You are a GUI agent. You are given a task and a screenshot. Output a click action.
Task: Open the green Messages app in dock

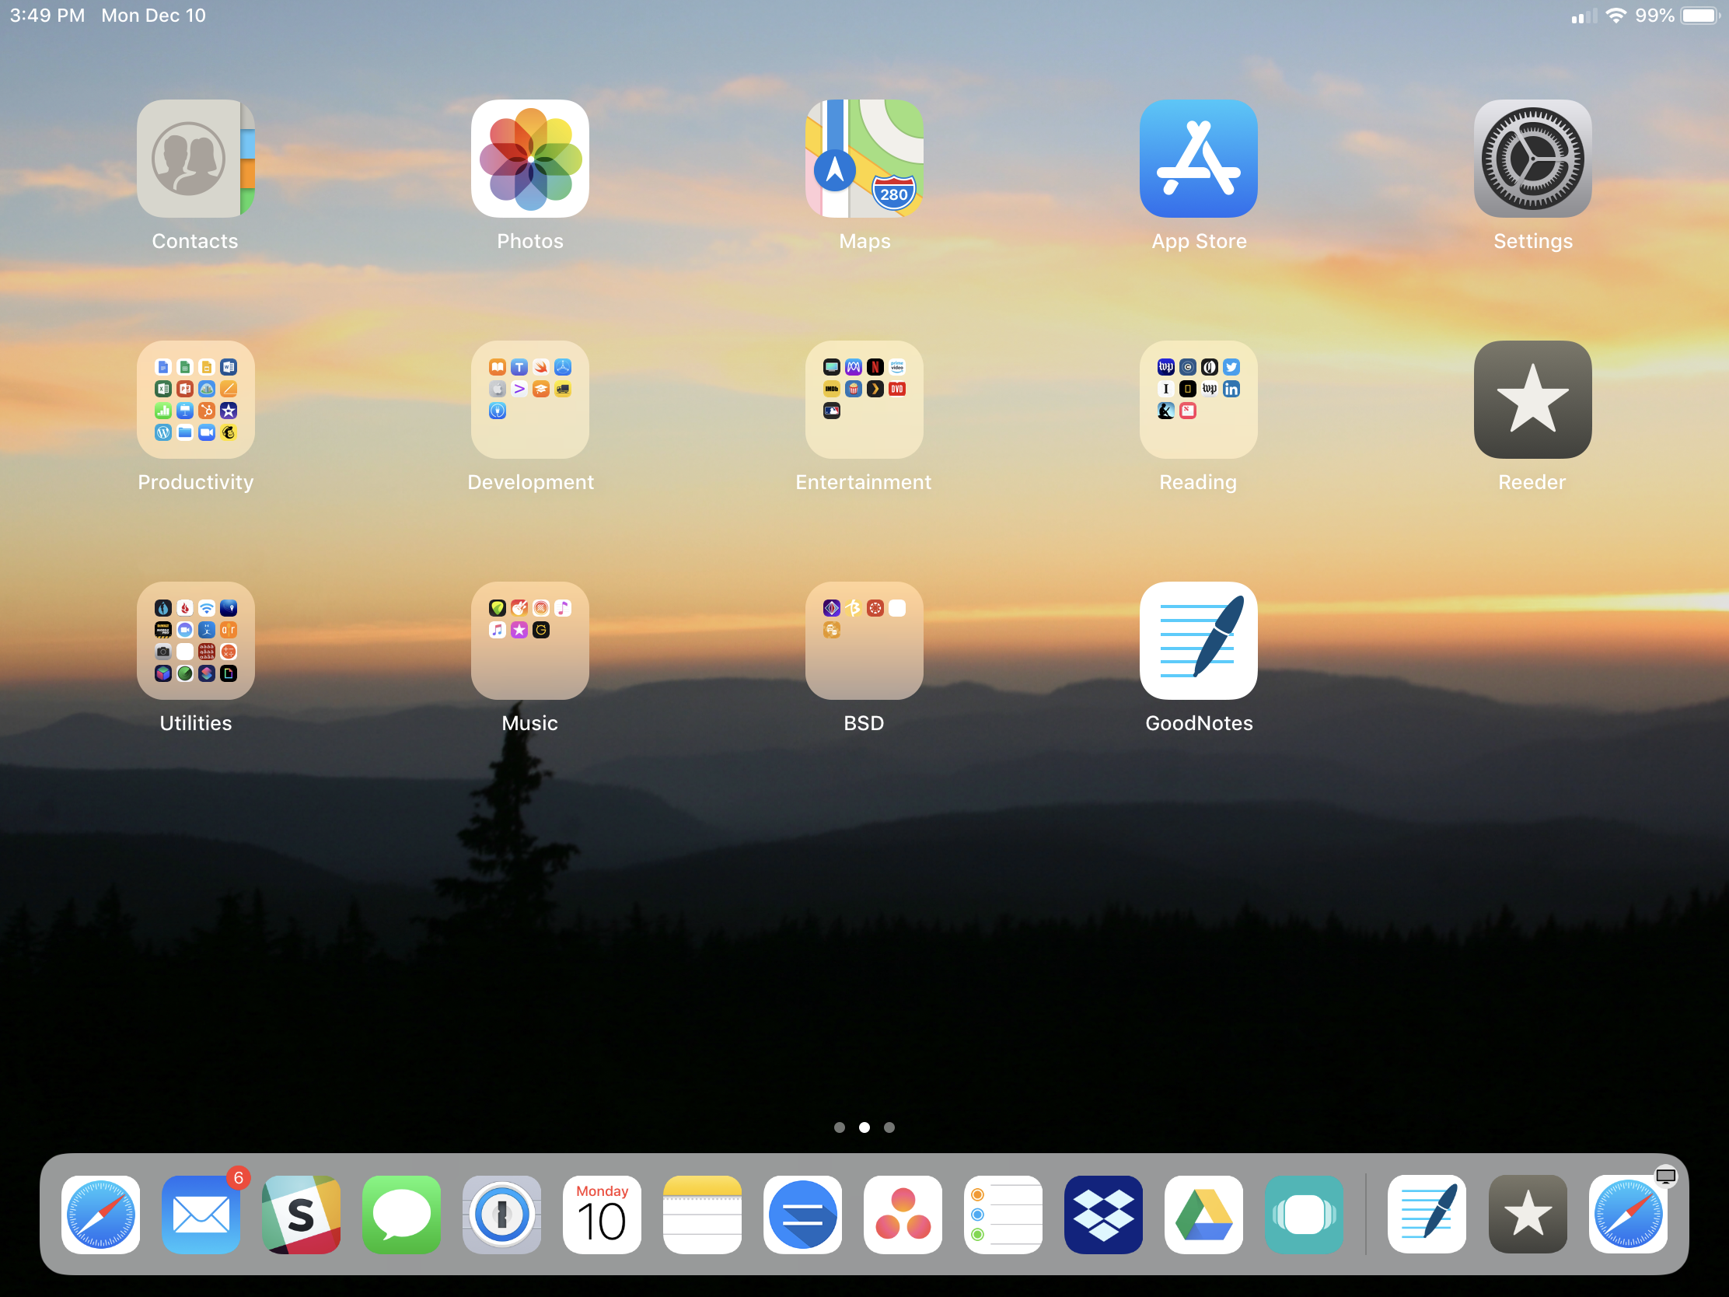point(402,1215)
